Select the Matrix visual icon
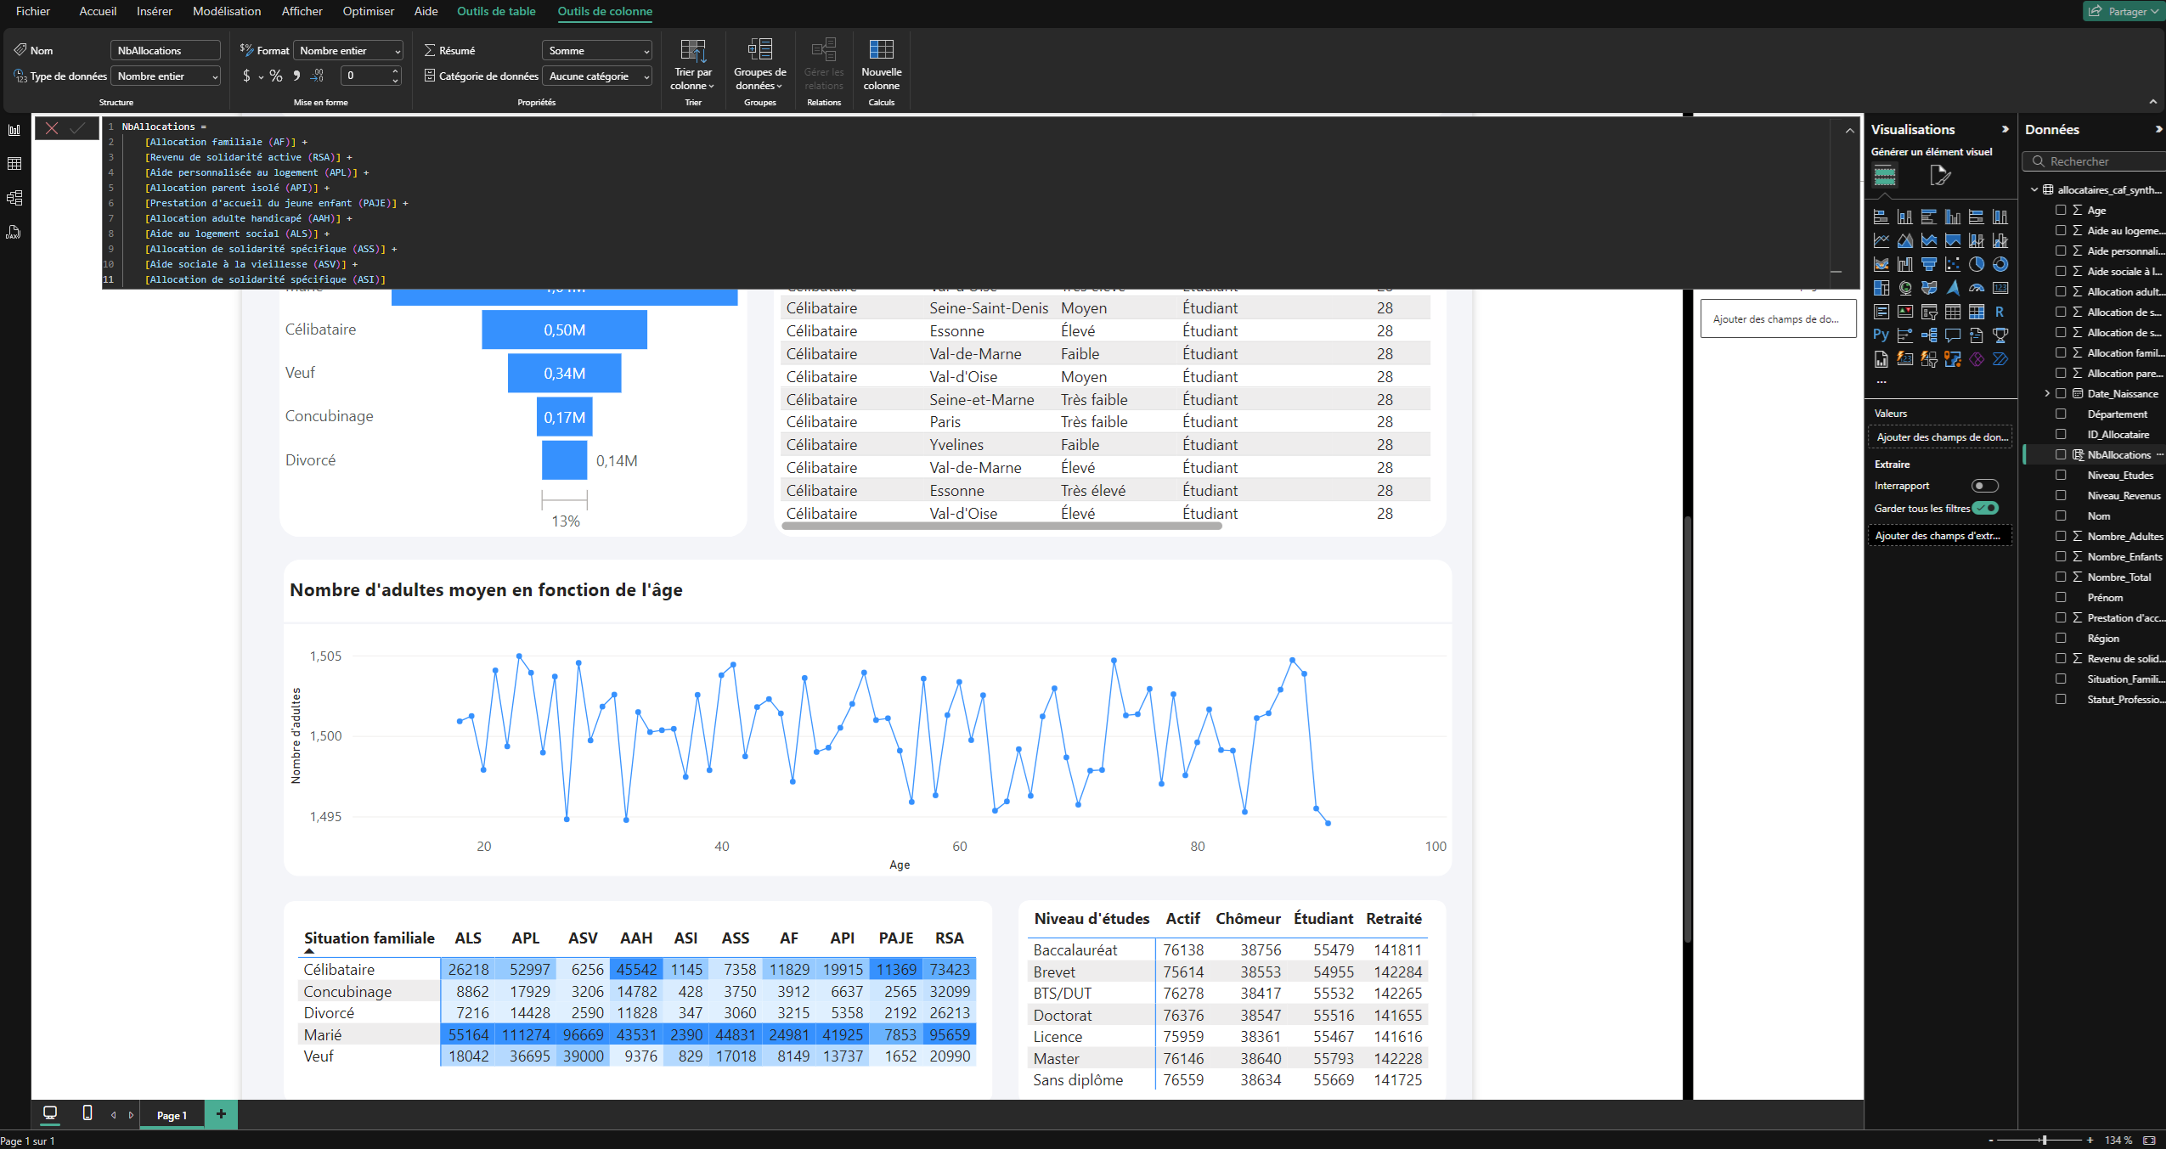The image size is (2166, 1149). [1977, 312]
